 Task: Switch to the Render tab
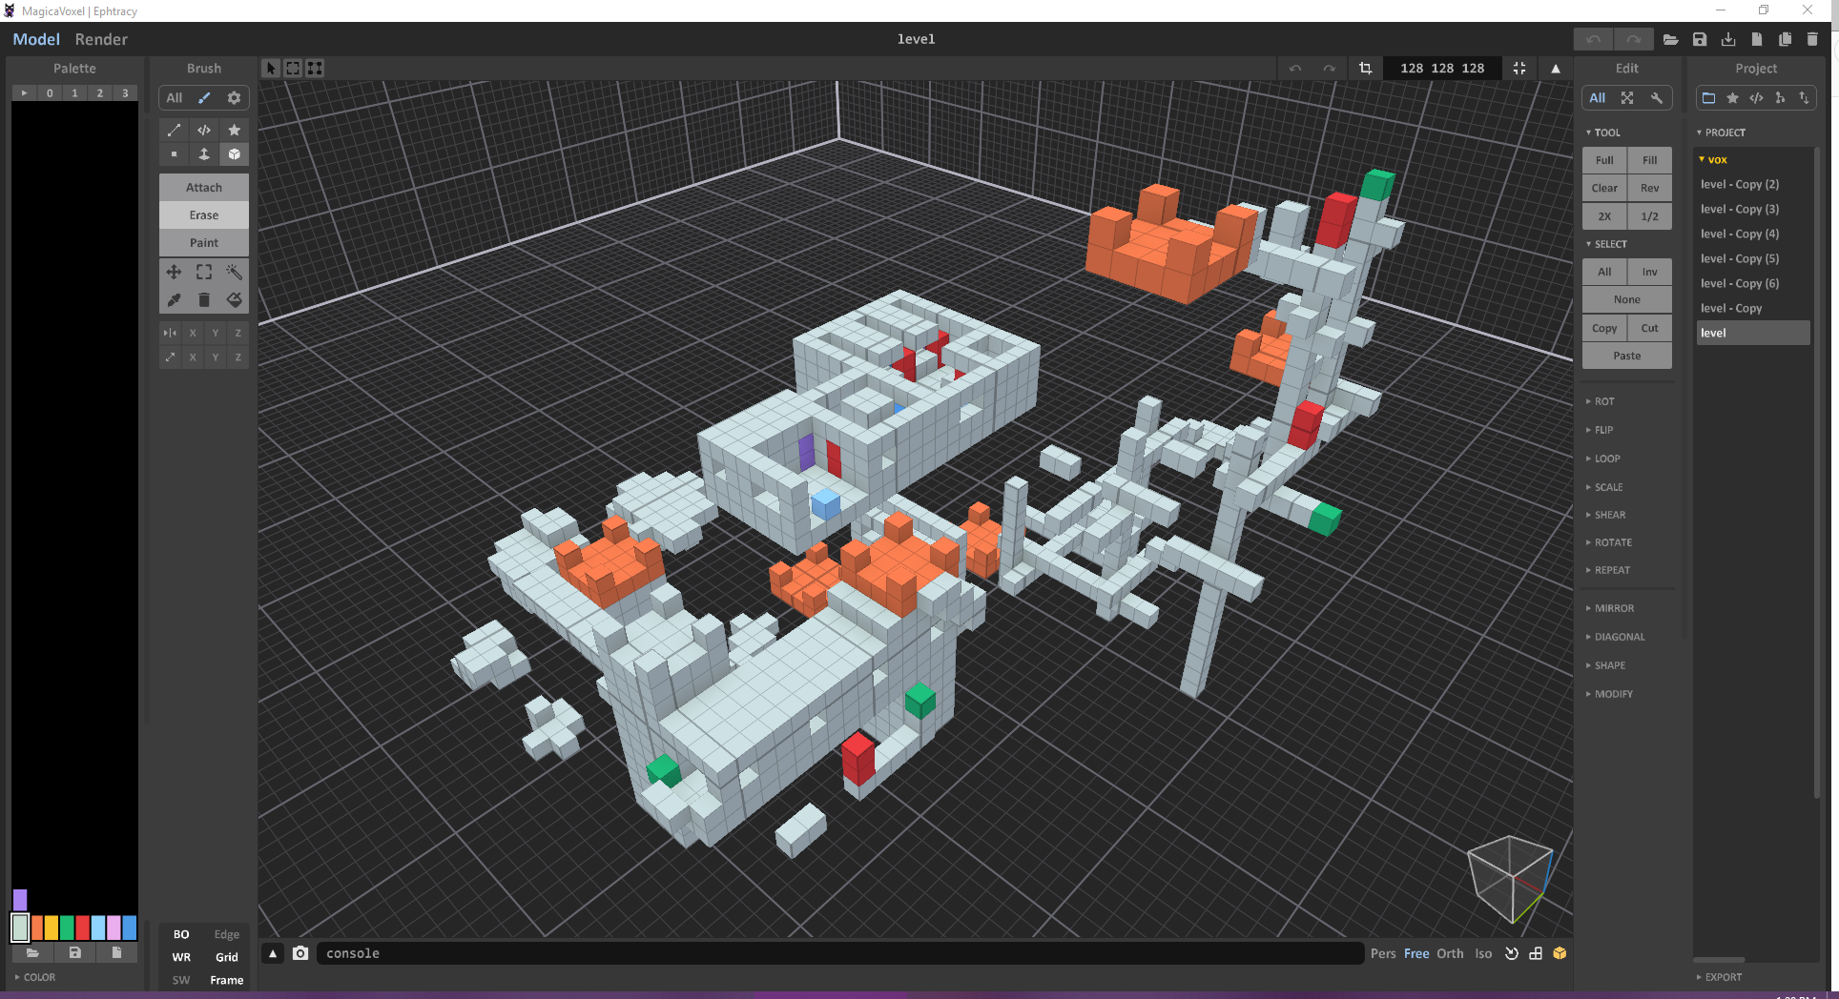pyautogui.click(x=101, y=39)
